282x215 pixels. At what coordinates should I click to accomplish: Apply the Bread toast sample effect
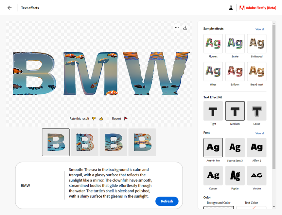256,71
